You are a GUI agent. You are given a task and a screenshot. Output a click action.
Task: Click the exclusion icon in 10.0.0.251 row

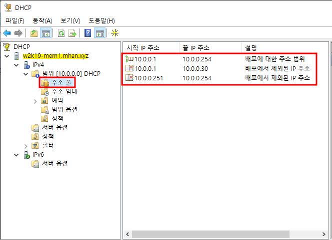[129, 78]
